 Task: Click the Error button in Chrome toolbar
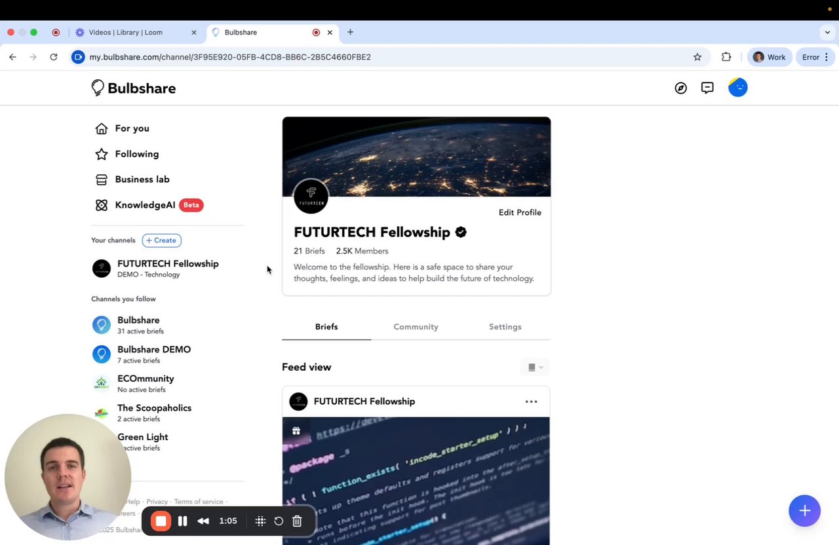point(811,57)
